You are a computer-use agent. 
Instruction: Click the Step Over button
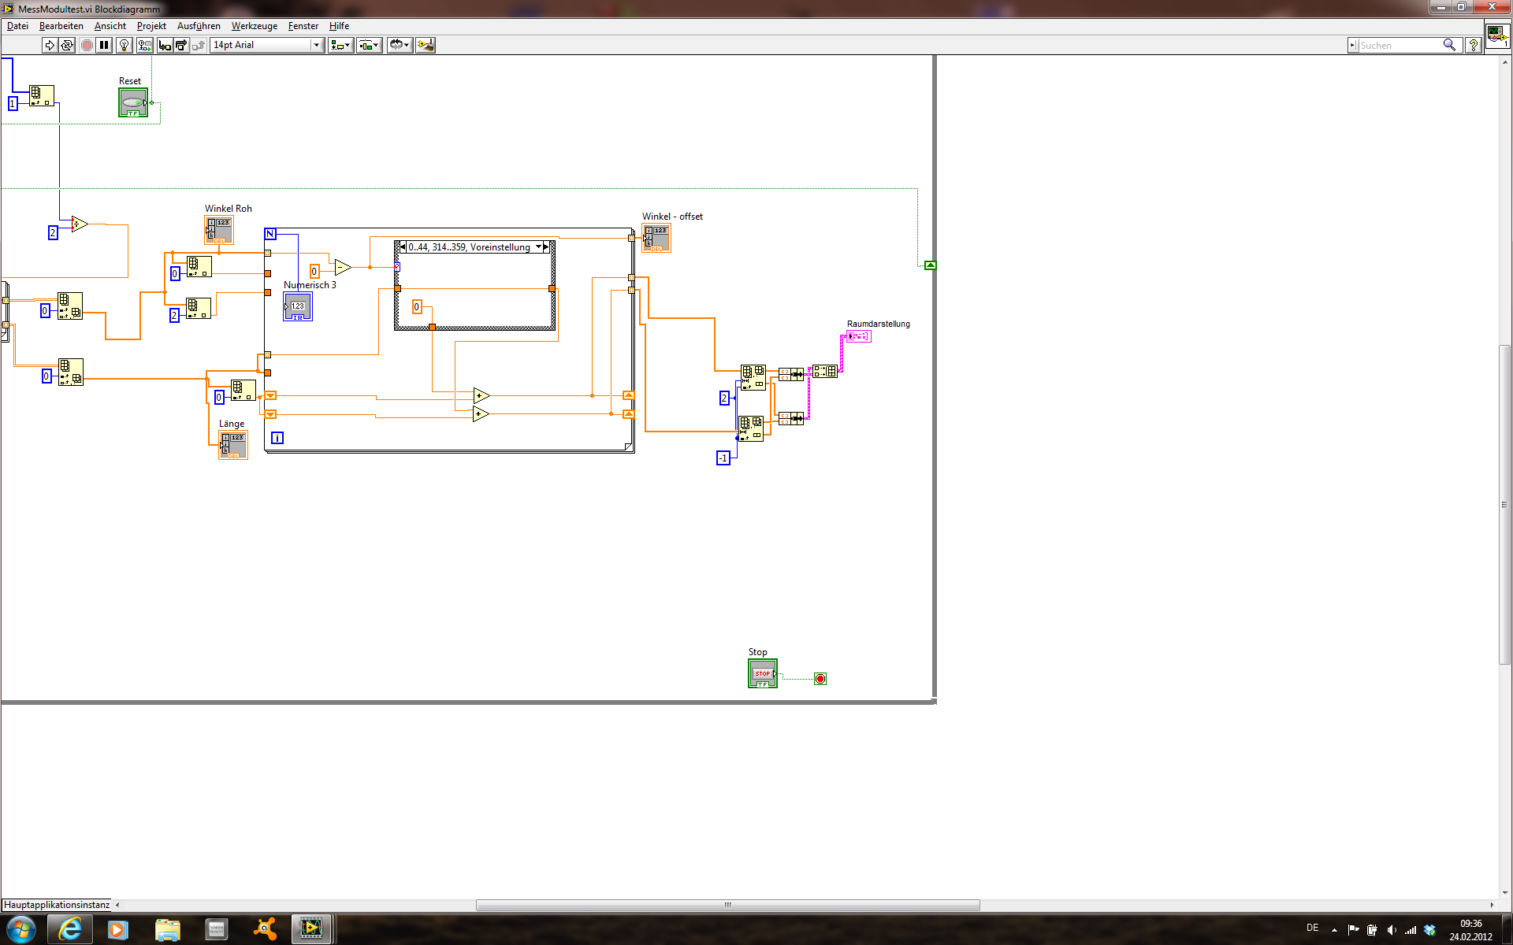tap(181, 46)
